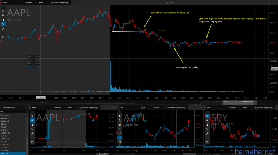Select CLR~US in the quotes list
Image resolution: width=278 pixels, height=155 pixels.
13,136
